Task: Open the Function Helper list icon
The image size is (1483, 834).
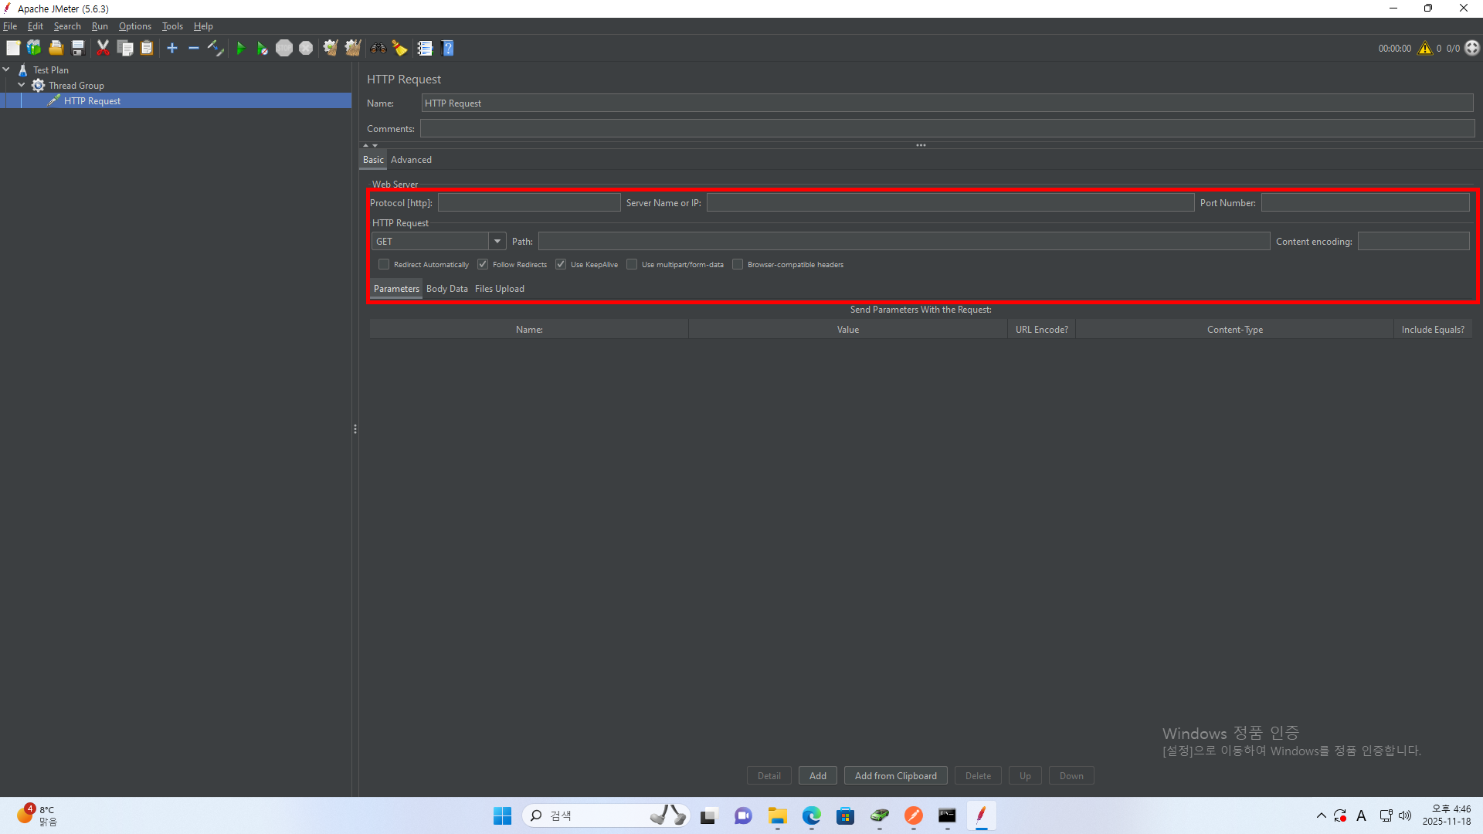Action: click(425, 48)
